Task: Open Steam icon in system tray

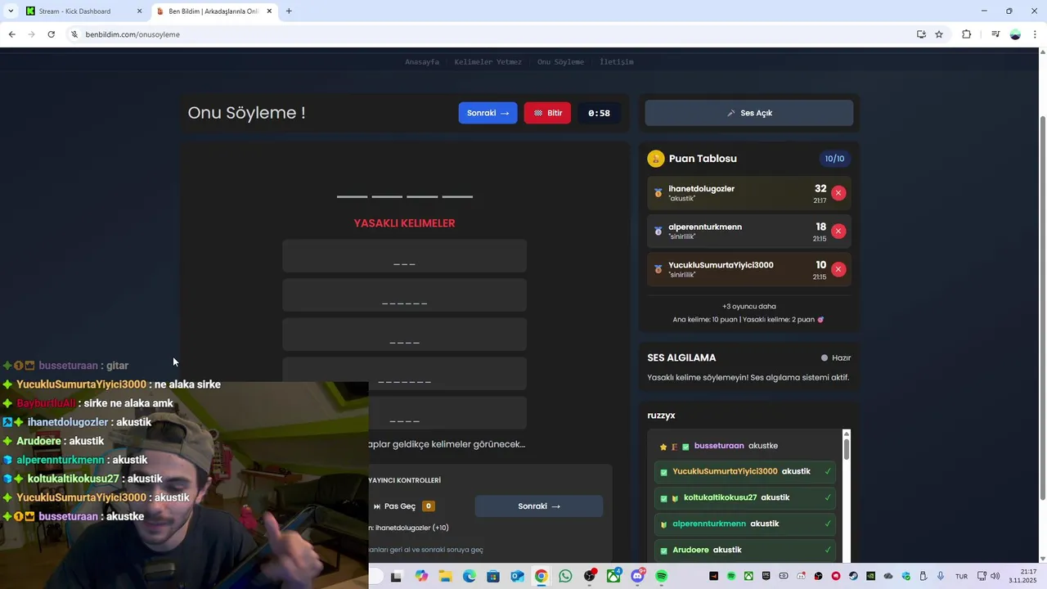Action: [853, 576]
